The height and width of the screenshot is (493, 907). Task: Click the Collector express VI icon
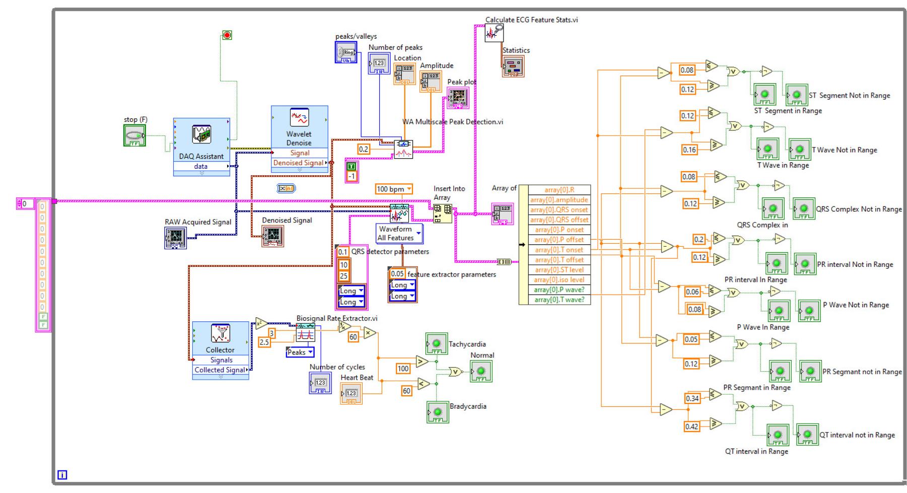tap(220, 334)
